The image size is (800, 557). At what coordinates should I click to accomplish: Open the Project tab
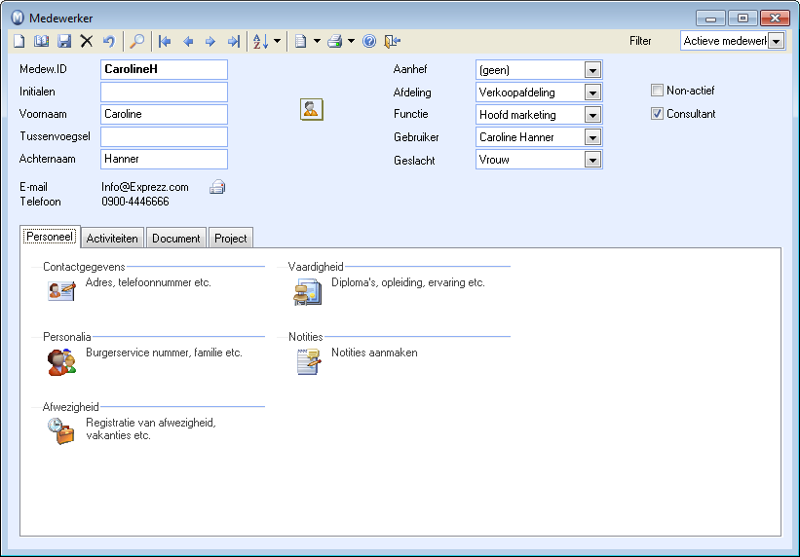coord(231,238)
